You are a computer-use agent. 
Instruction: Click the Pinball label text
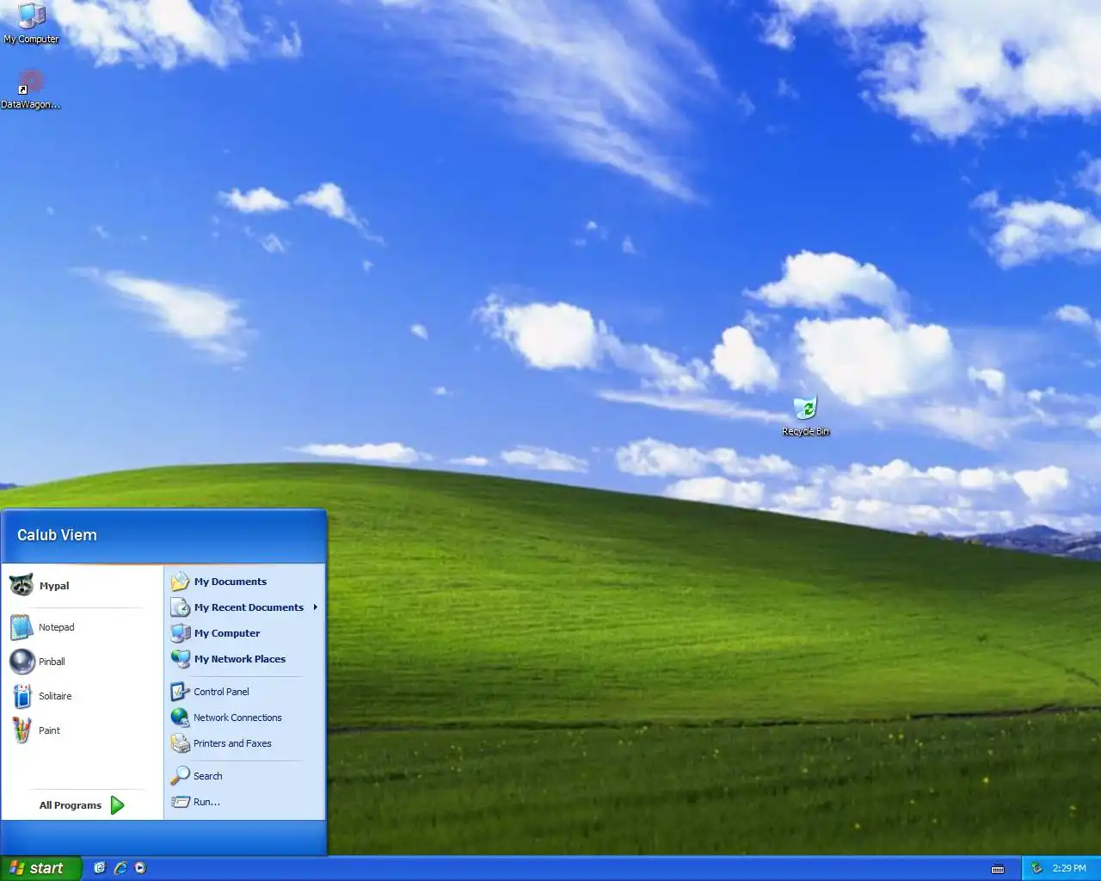52,662
